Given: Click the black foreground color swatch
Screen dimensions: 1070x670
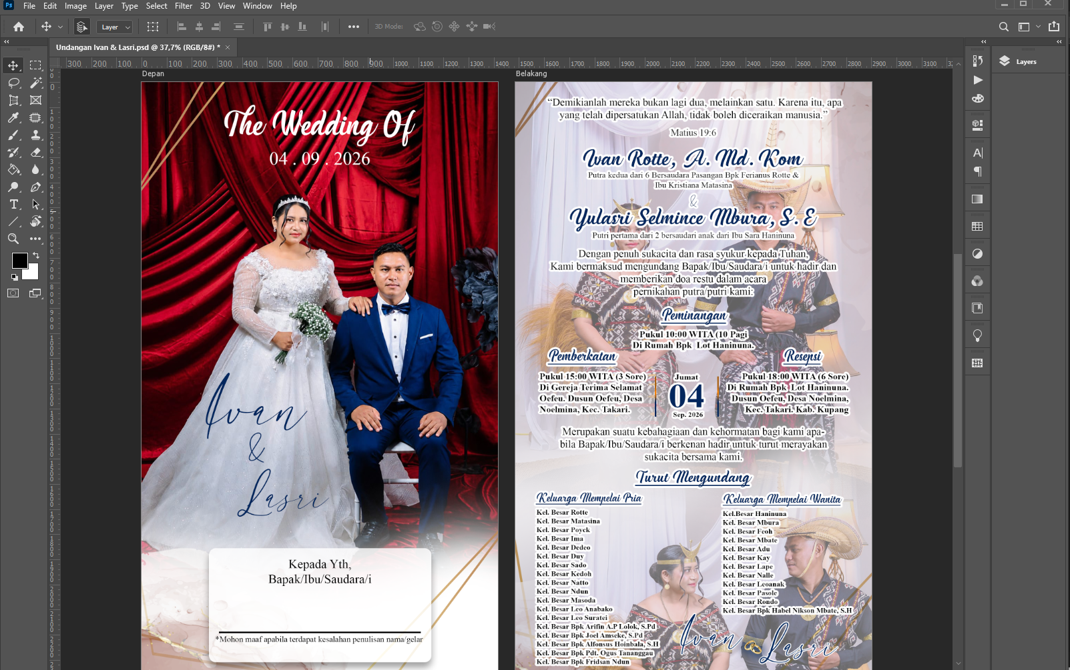Looking at the screenshot, I should click(x=19, y=260).
